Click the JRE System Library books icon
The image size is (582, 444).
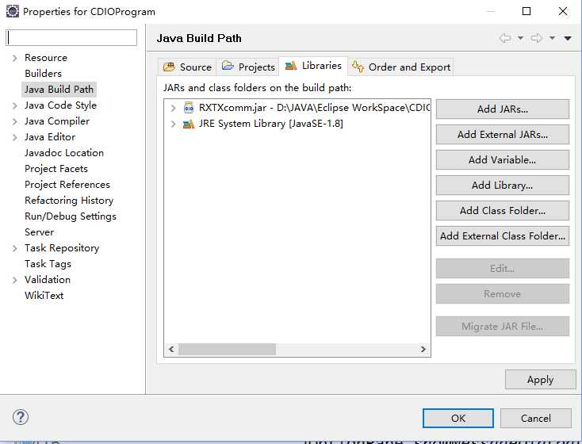(189, 124)
